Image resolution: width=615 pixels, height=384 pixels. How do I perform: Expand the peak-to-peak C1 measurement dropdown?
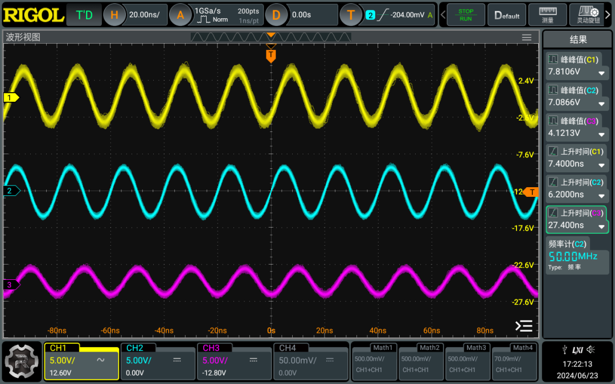601,73
